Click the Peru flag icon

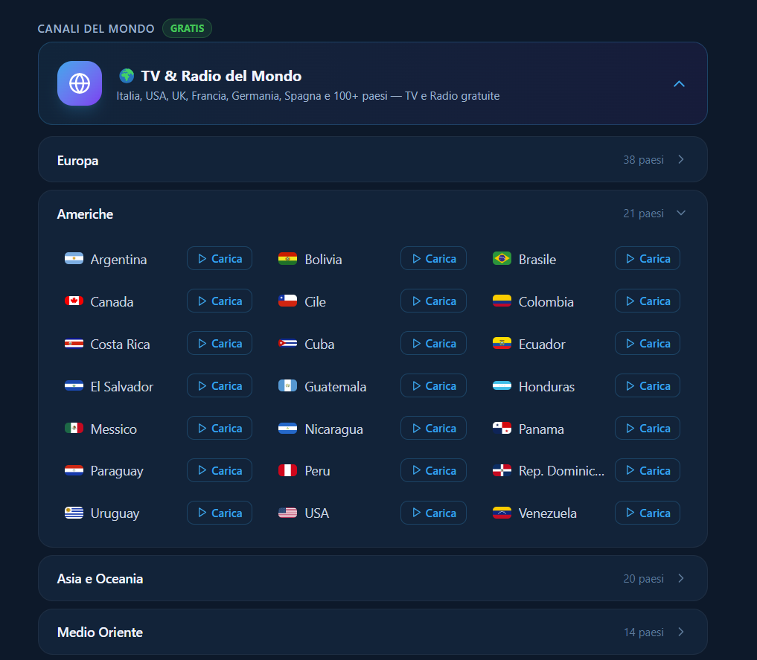pos(288,470)
